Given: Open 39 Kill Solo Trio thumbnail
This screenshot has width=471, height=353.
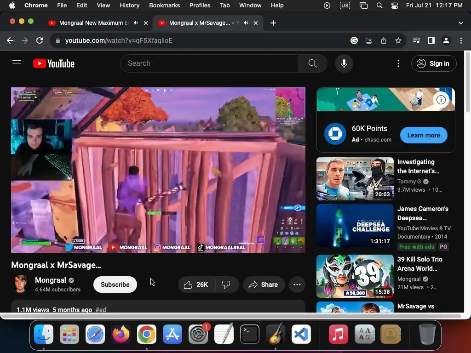Looking at the screenshot, I should click(x=355, y=276).
